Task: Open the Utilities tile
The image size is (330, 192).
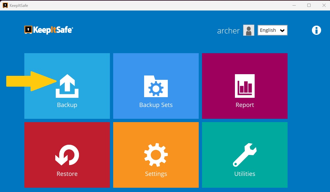Action: click(244, 155)
